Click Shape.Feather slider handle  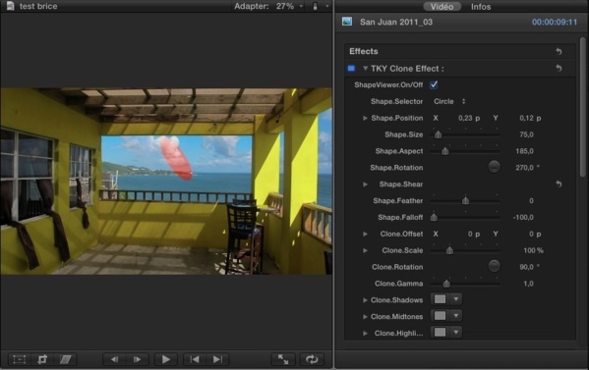465,200
